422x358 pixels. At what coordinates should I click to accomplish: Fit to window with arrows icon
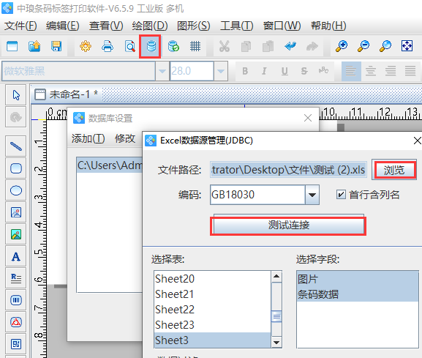[x=407, y=46]
